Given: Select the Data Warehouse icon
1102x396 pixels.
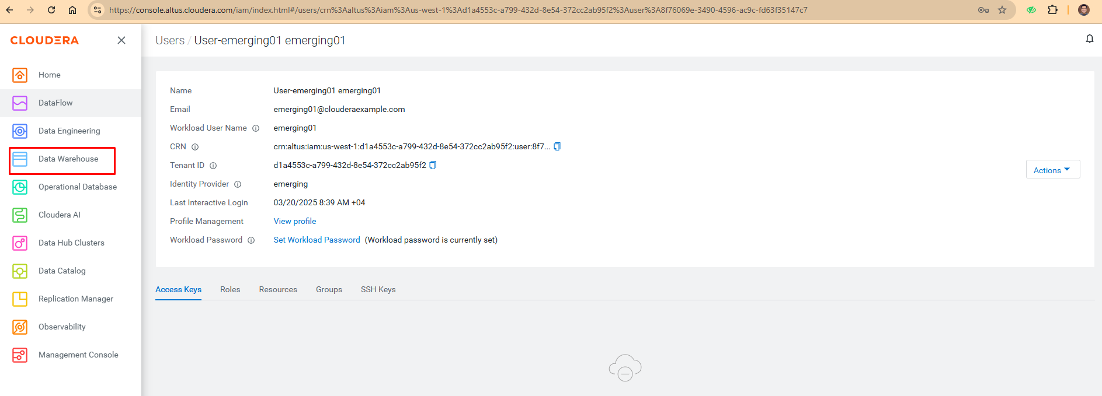Looking at the screenshot, I should [20, 159].
